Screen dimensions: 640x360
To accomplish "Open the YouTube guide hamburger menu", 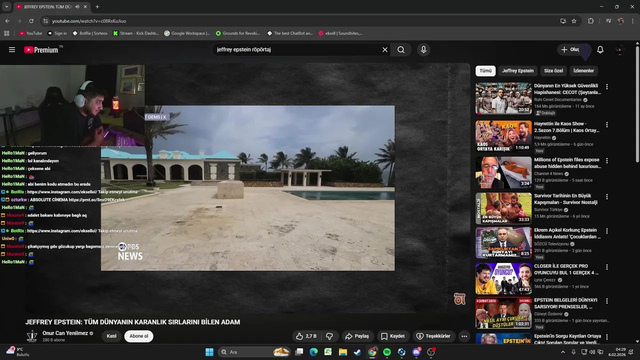I will (x=12, y=49).
